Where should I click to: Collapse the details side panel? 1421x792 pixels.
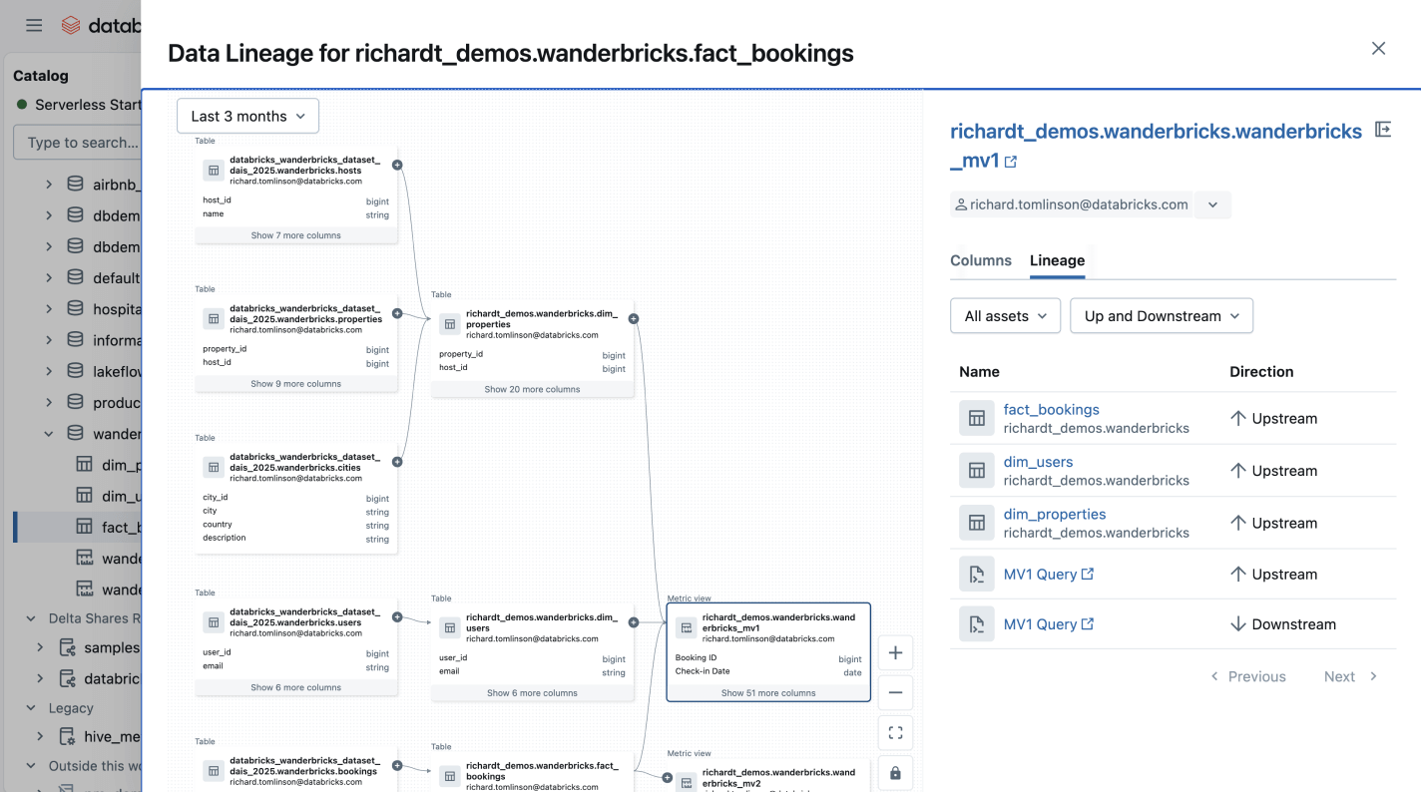[x=1383, y=130]
